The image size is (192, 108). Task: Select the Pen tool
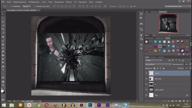(3, 67)
